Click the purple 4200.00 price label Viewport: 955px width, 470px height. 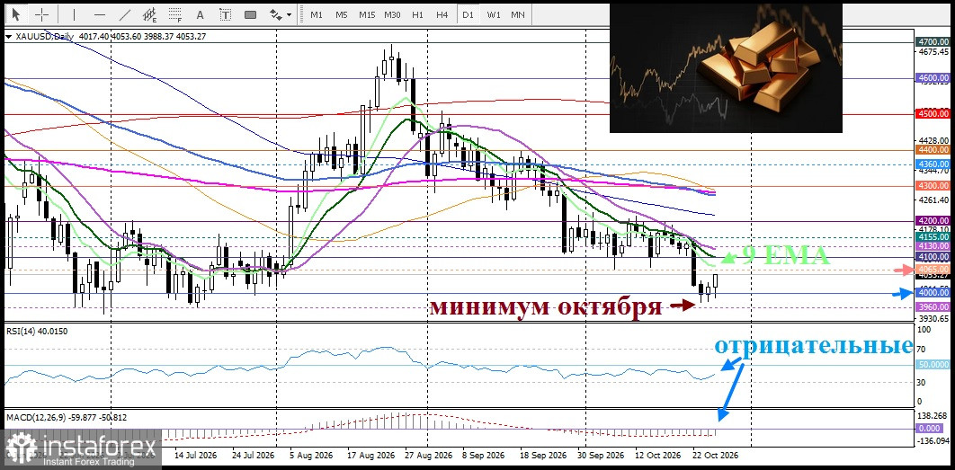(x=933, y=220)
